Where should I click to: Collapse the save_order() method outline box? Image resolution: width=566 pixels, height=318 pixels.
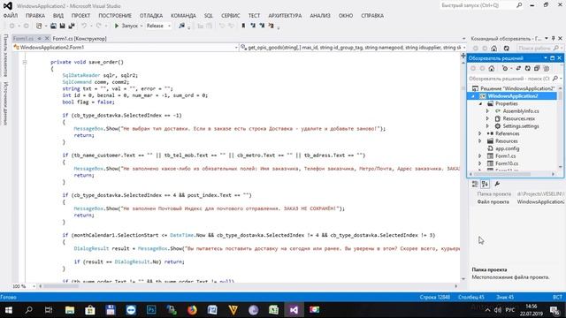(25, 63)
